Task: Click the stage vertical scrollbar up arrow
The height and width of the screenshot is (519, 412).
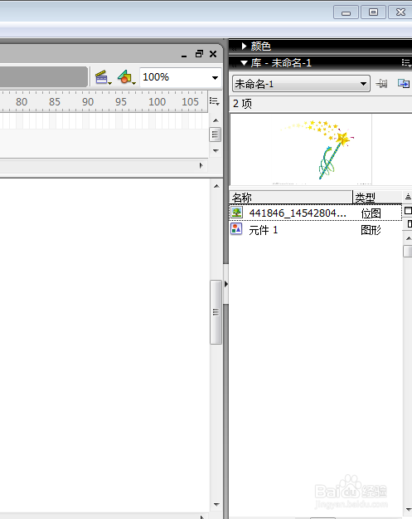Action: 216,186
